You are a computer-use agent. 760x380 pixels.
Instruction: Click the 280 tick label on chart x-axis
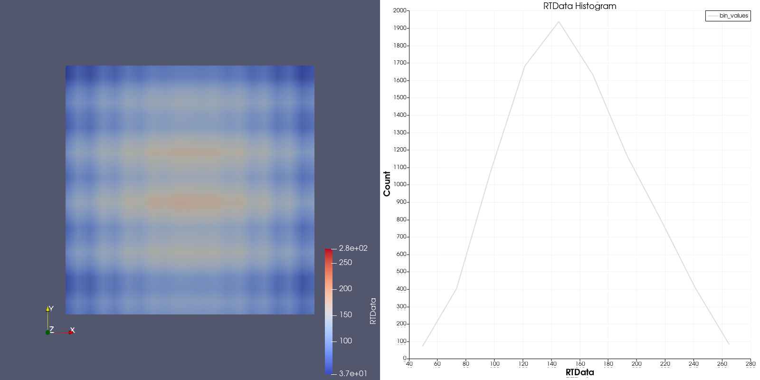coord(750,364)
